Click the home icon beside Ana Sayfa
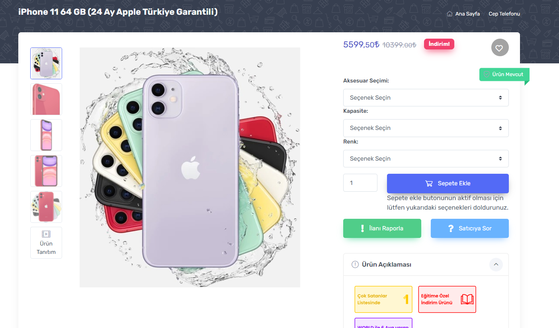 450,14
